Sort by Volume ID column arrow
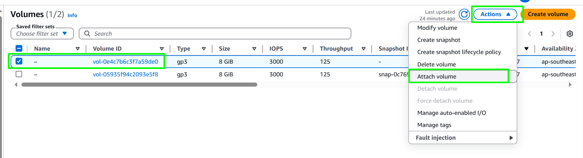Viewport: 583px width, 158px height. 162,49
